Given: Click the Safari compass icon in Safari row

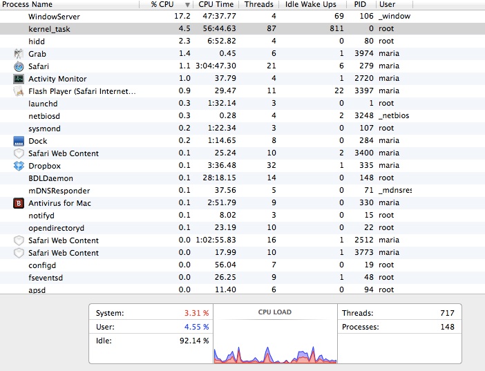Looking at the screenshot, I should click(x=19, y=66).
